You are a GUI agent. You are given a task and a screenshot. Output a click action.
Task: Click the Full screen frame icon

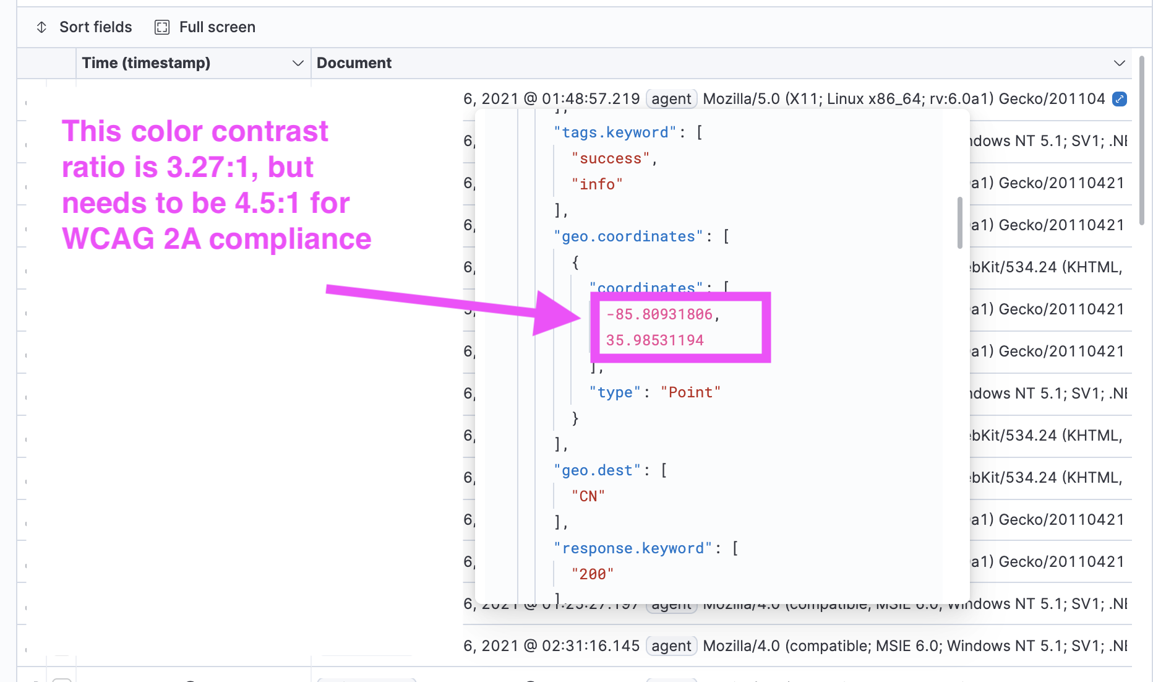(x=161, y=27)
